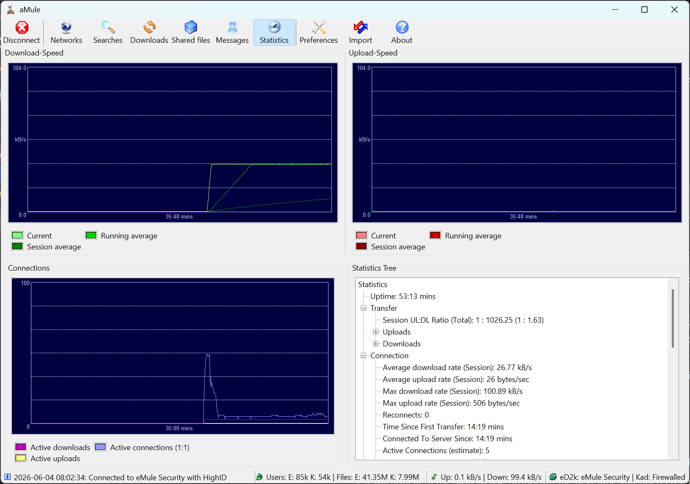This screenshot has height=484, width=690.
Task: Go to the Downloads page
Action: pos(149,33)
